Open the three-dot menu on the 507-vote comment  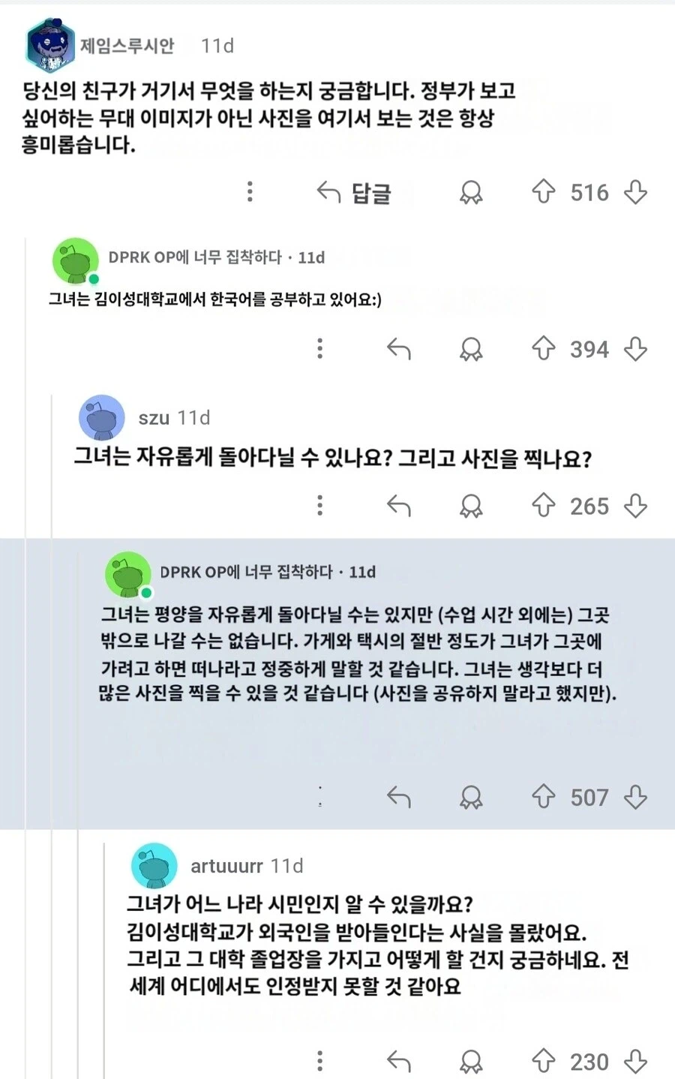click(321, 797)
